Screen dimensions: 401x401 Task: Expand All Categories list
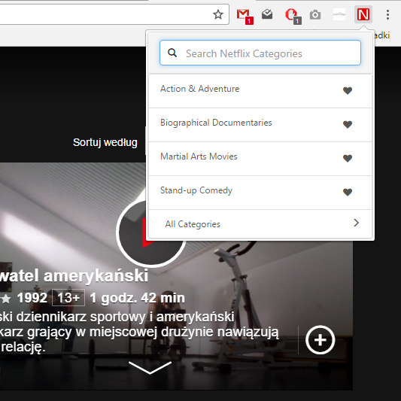point(260,224)
